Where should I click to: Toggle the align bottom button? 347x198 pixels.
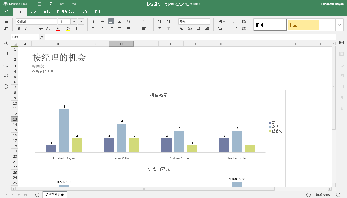click(x=111, y=22)
